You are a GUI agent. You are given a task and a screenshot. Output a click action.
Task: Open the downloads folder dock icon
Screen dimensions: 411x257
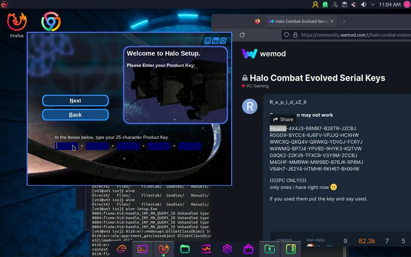click(x=270, y=249)
